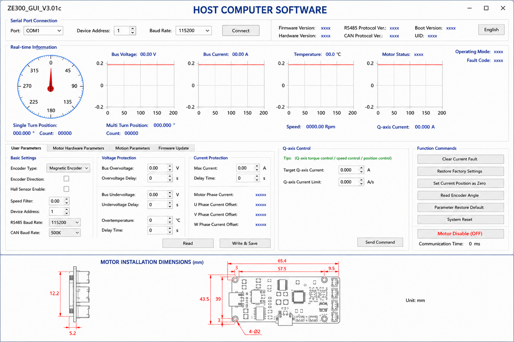
Task: Click the Bus Overvoltage up arrow
Action: click(170, 166)
